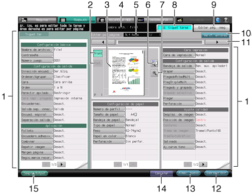
Task: Open the Dirección encuad. setting
Action: click(37, 71)
